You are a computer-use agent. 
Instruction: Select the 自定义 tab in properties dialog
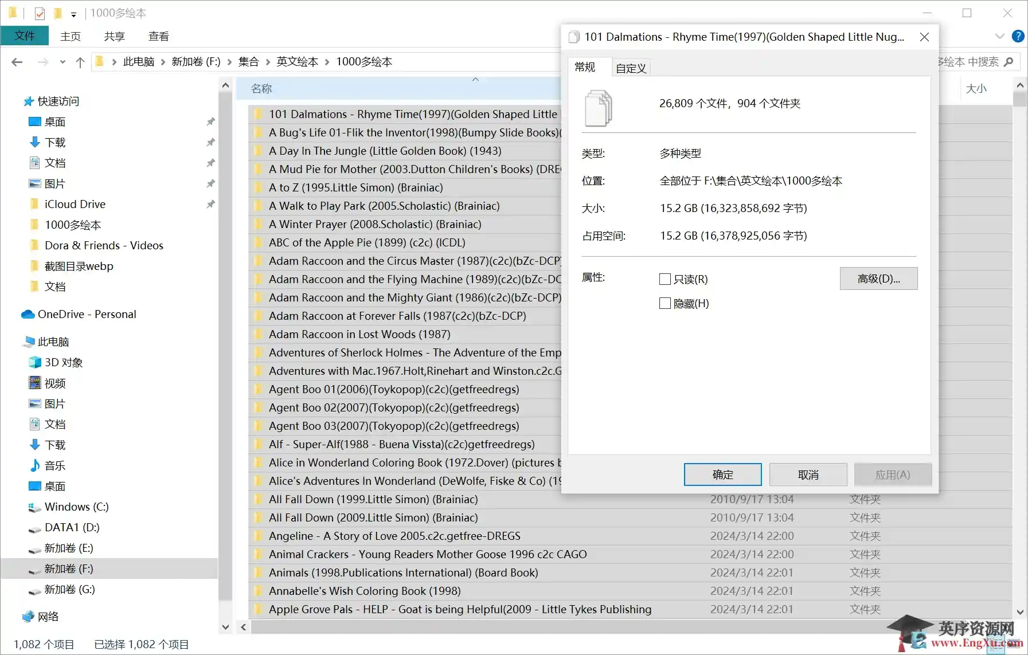pyautogui.click(x=631, y=68)
